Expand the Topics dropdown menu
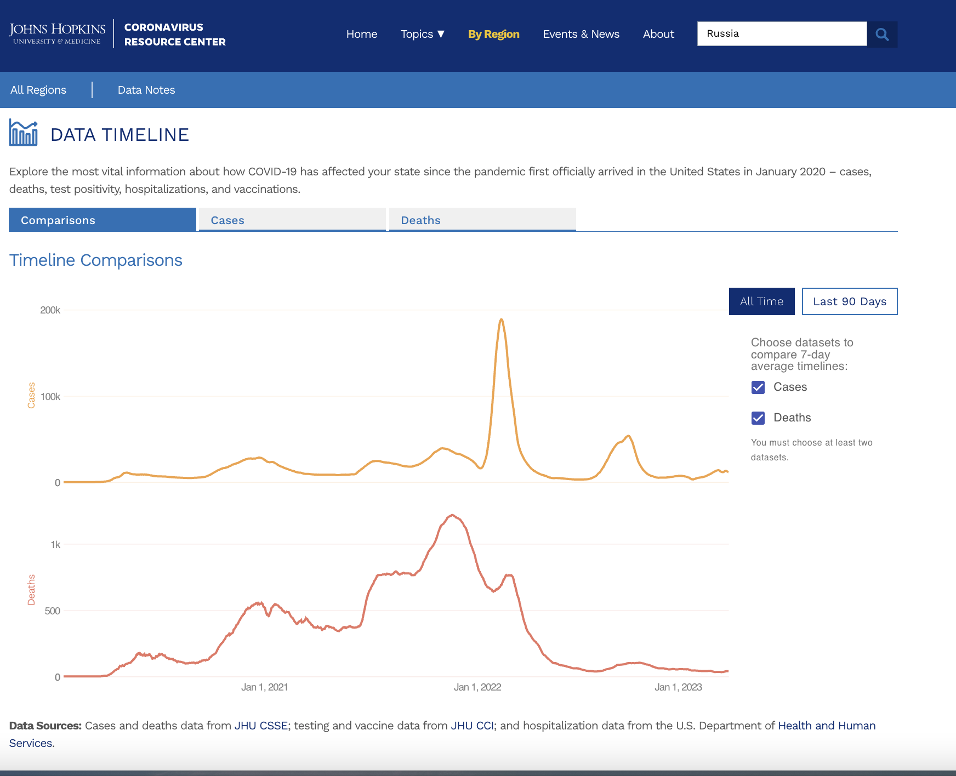The width and height of the screenshot is (956, 776). tap(422, 34)
